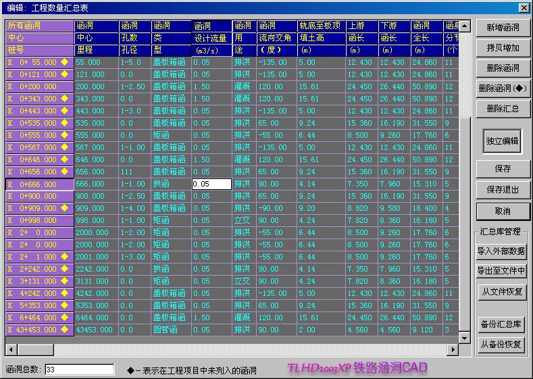Click the vertical scrollbar down arrow
Viewport: 533px width, 379px height.
[465, 337]
